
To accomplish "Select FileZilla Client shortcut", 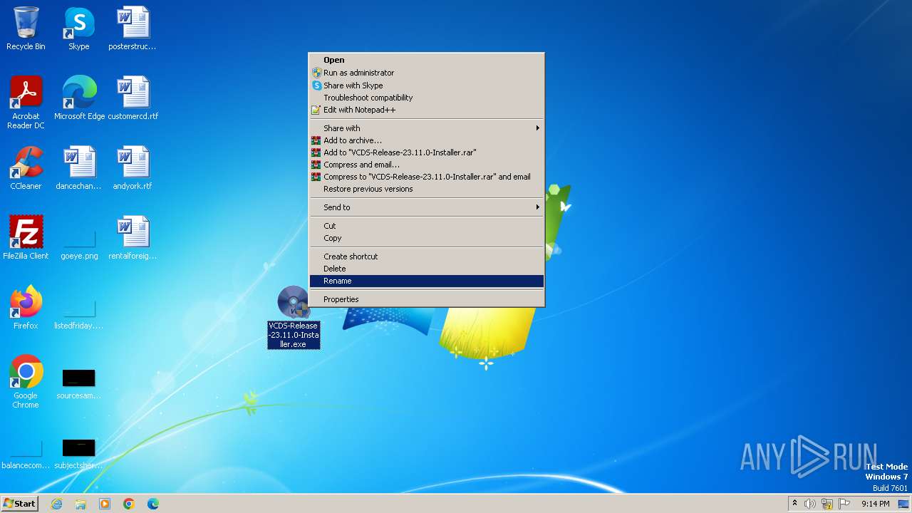I will (x=26, y=238).
